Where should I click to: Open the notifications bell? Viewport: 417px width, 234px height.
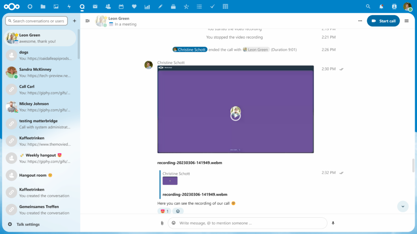(x=380, y=6)
